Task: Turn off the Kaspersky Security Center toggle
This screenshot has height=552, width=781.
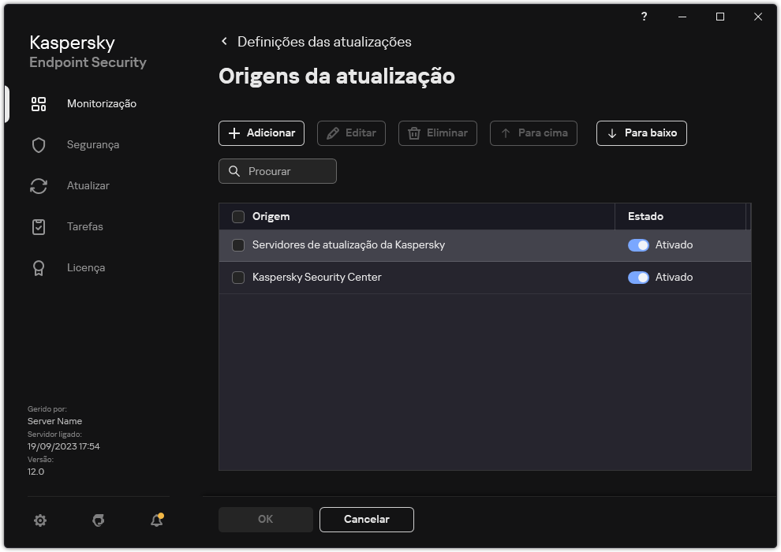Action: pos(638,277)
